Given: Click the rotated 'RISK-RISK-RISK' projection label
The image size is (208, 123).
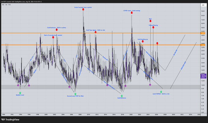Looking at the screenshot, I should [183, 65].
